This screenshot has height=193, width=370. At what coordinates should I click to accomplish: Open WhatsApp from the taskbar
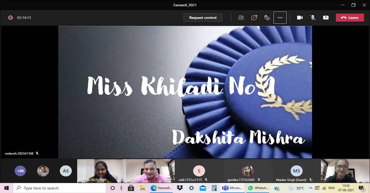(258, 188)
